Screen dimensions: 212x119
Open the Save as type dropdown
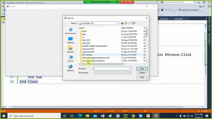click(x=112, y=73)
